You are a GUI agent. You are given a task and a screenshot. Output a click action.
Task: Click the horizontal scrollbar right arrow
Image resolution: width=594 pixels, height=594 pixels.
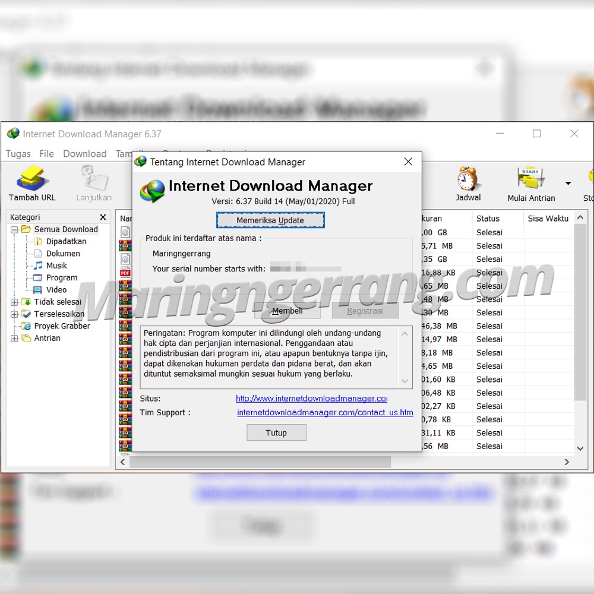pos(567,462)
